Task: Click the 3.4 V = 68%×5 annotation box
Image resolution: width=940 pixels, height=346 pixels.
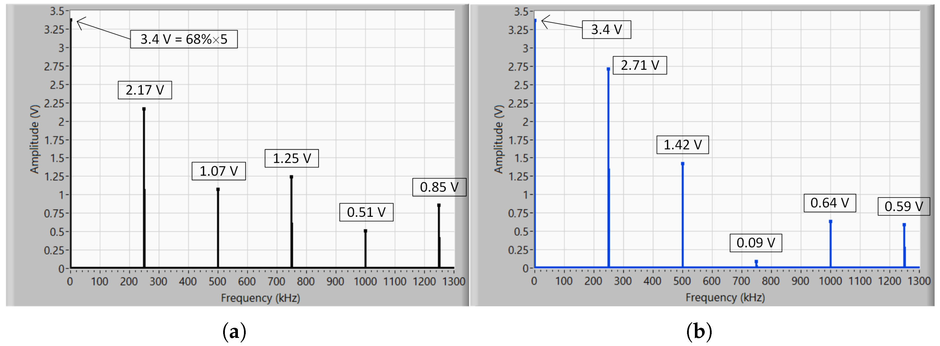Action: point(183,39)
